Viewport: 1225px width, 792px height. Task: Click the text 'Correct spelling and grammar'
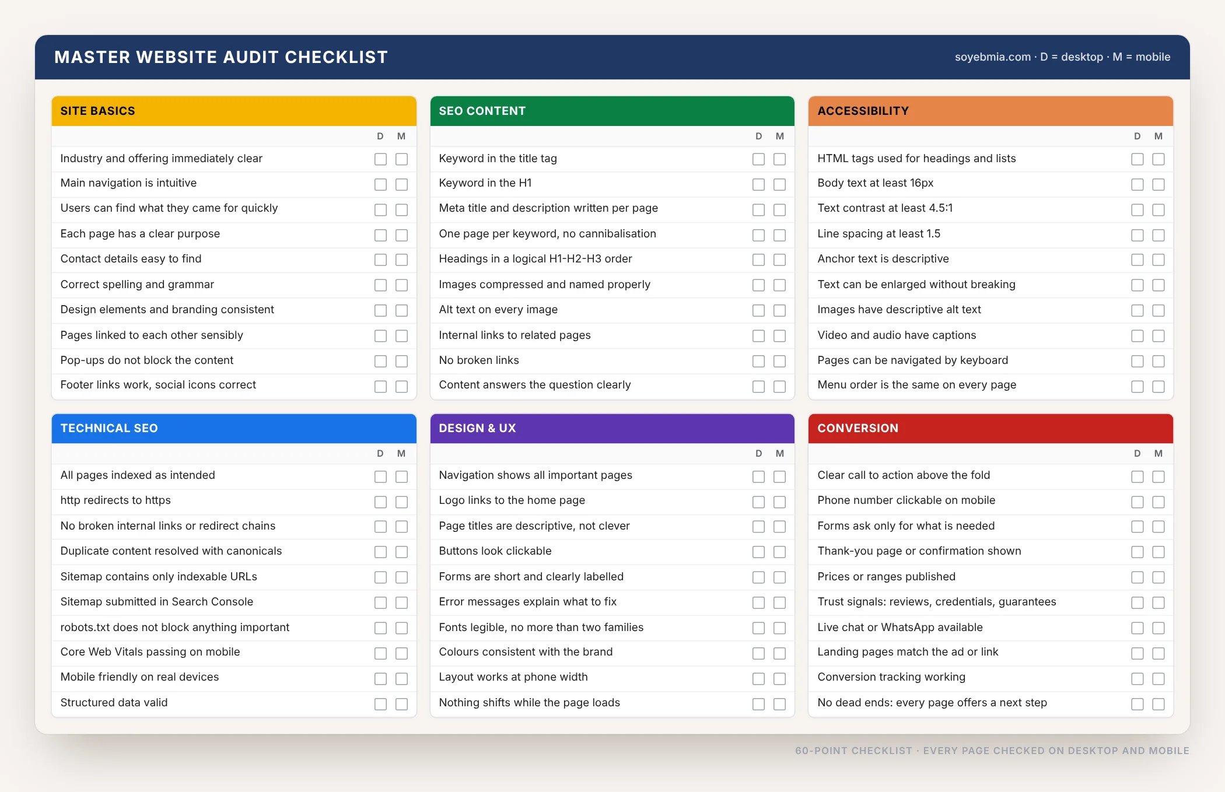click(x=137, y=284)
